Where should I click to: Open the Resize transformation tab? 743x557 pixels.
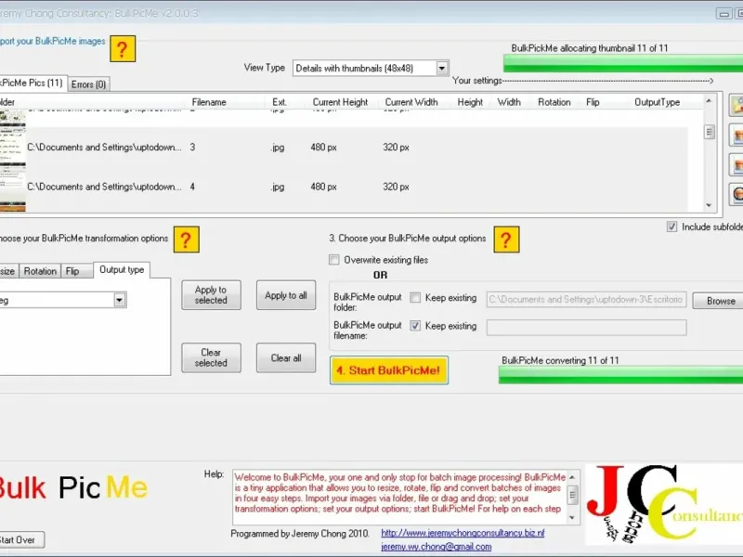point(8,271)
